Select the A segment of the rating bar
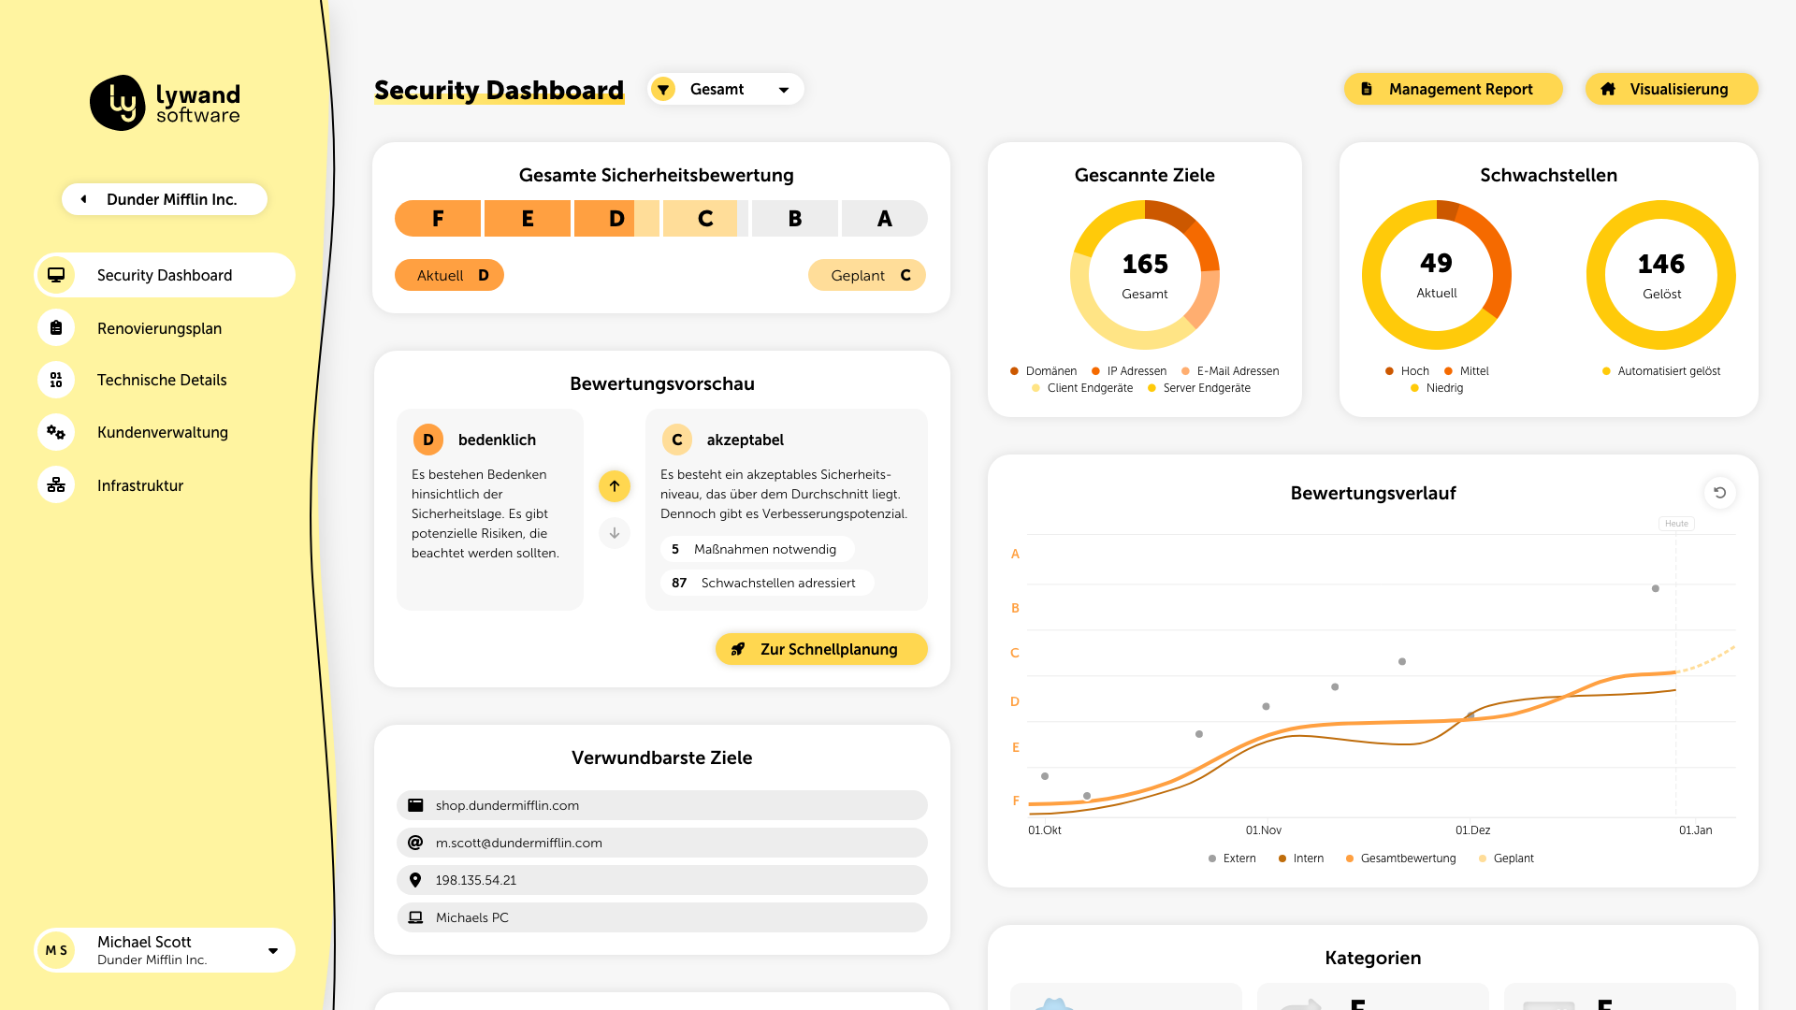The image size is (1796, 1010). click(x=885, y=219)
